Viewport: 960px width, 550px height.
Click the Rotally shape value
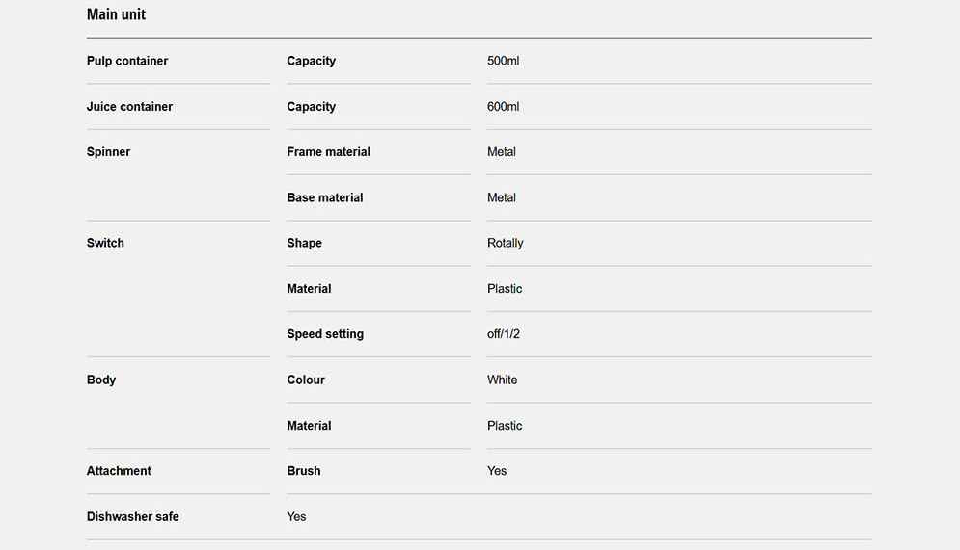pyautogui.click(x=506, y=243)
